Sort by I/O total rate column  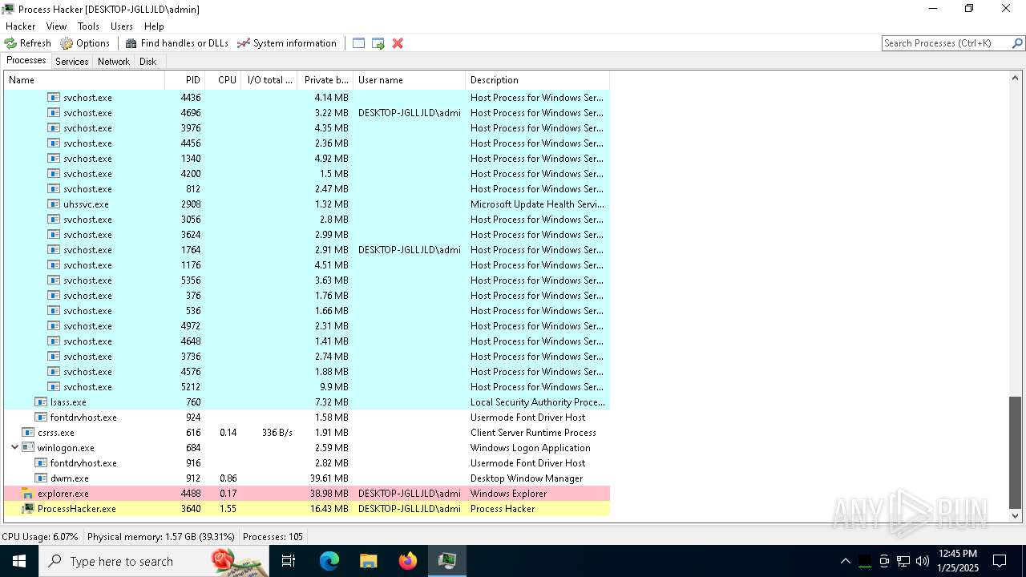coord(269,80)
